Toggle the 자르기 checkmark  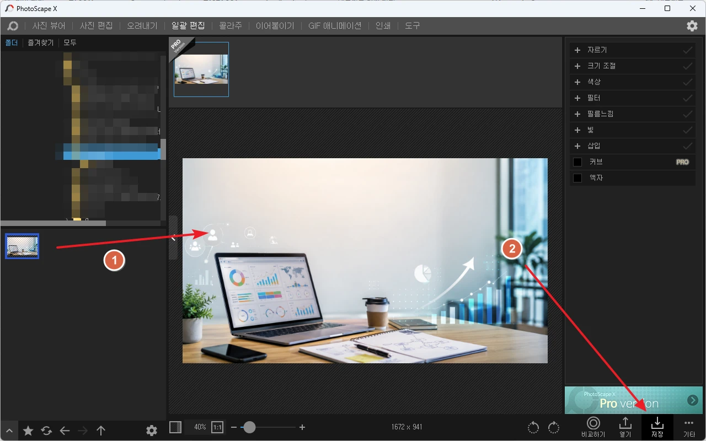click(x=688, y=50)
